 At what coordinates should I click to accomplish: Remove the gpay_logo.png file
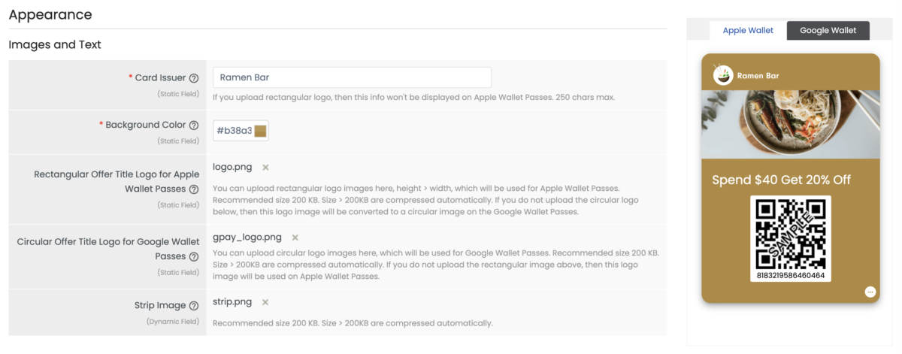pyautogui.click(x=295, y=238)
